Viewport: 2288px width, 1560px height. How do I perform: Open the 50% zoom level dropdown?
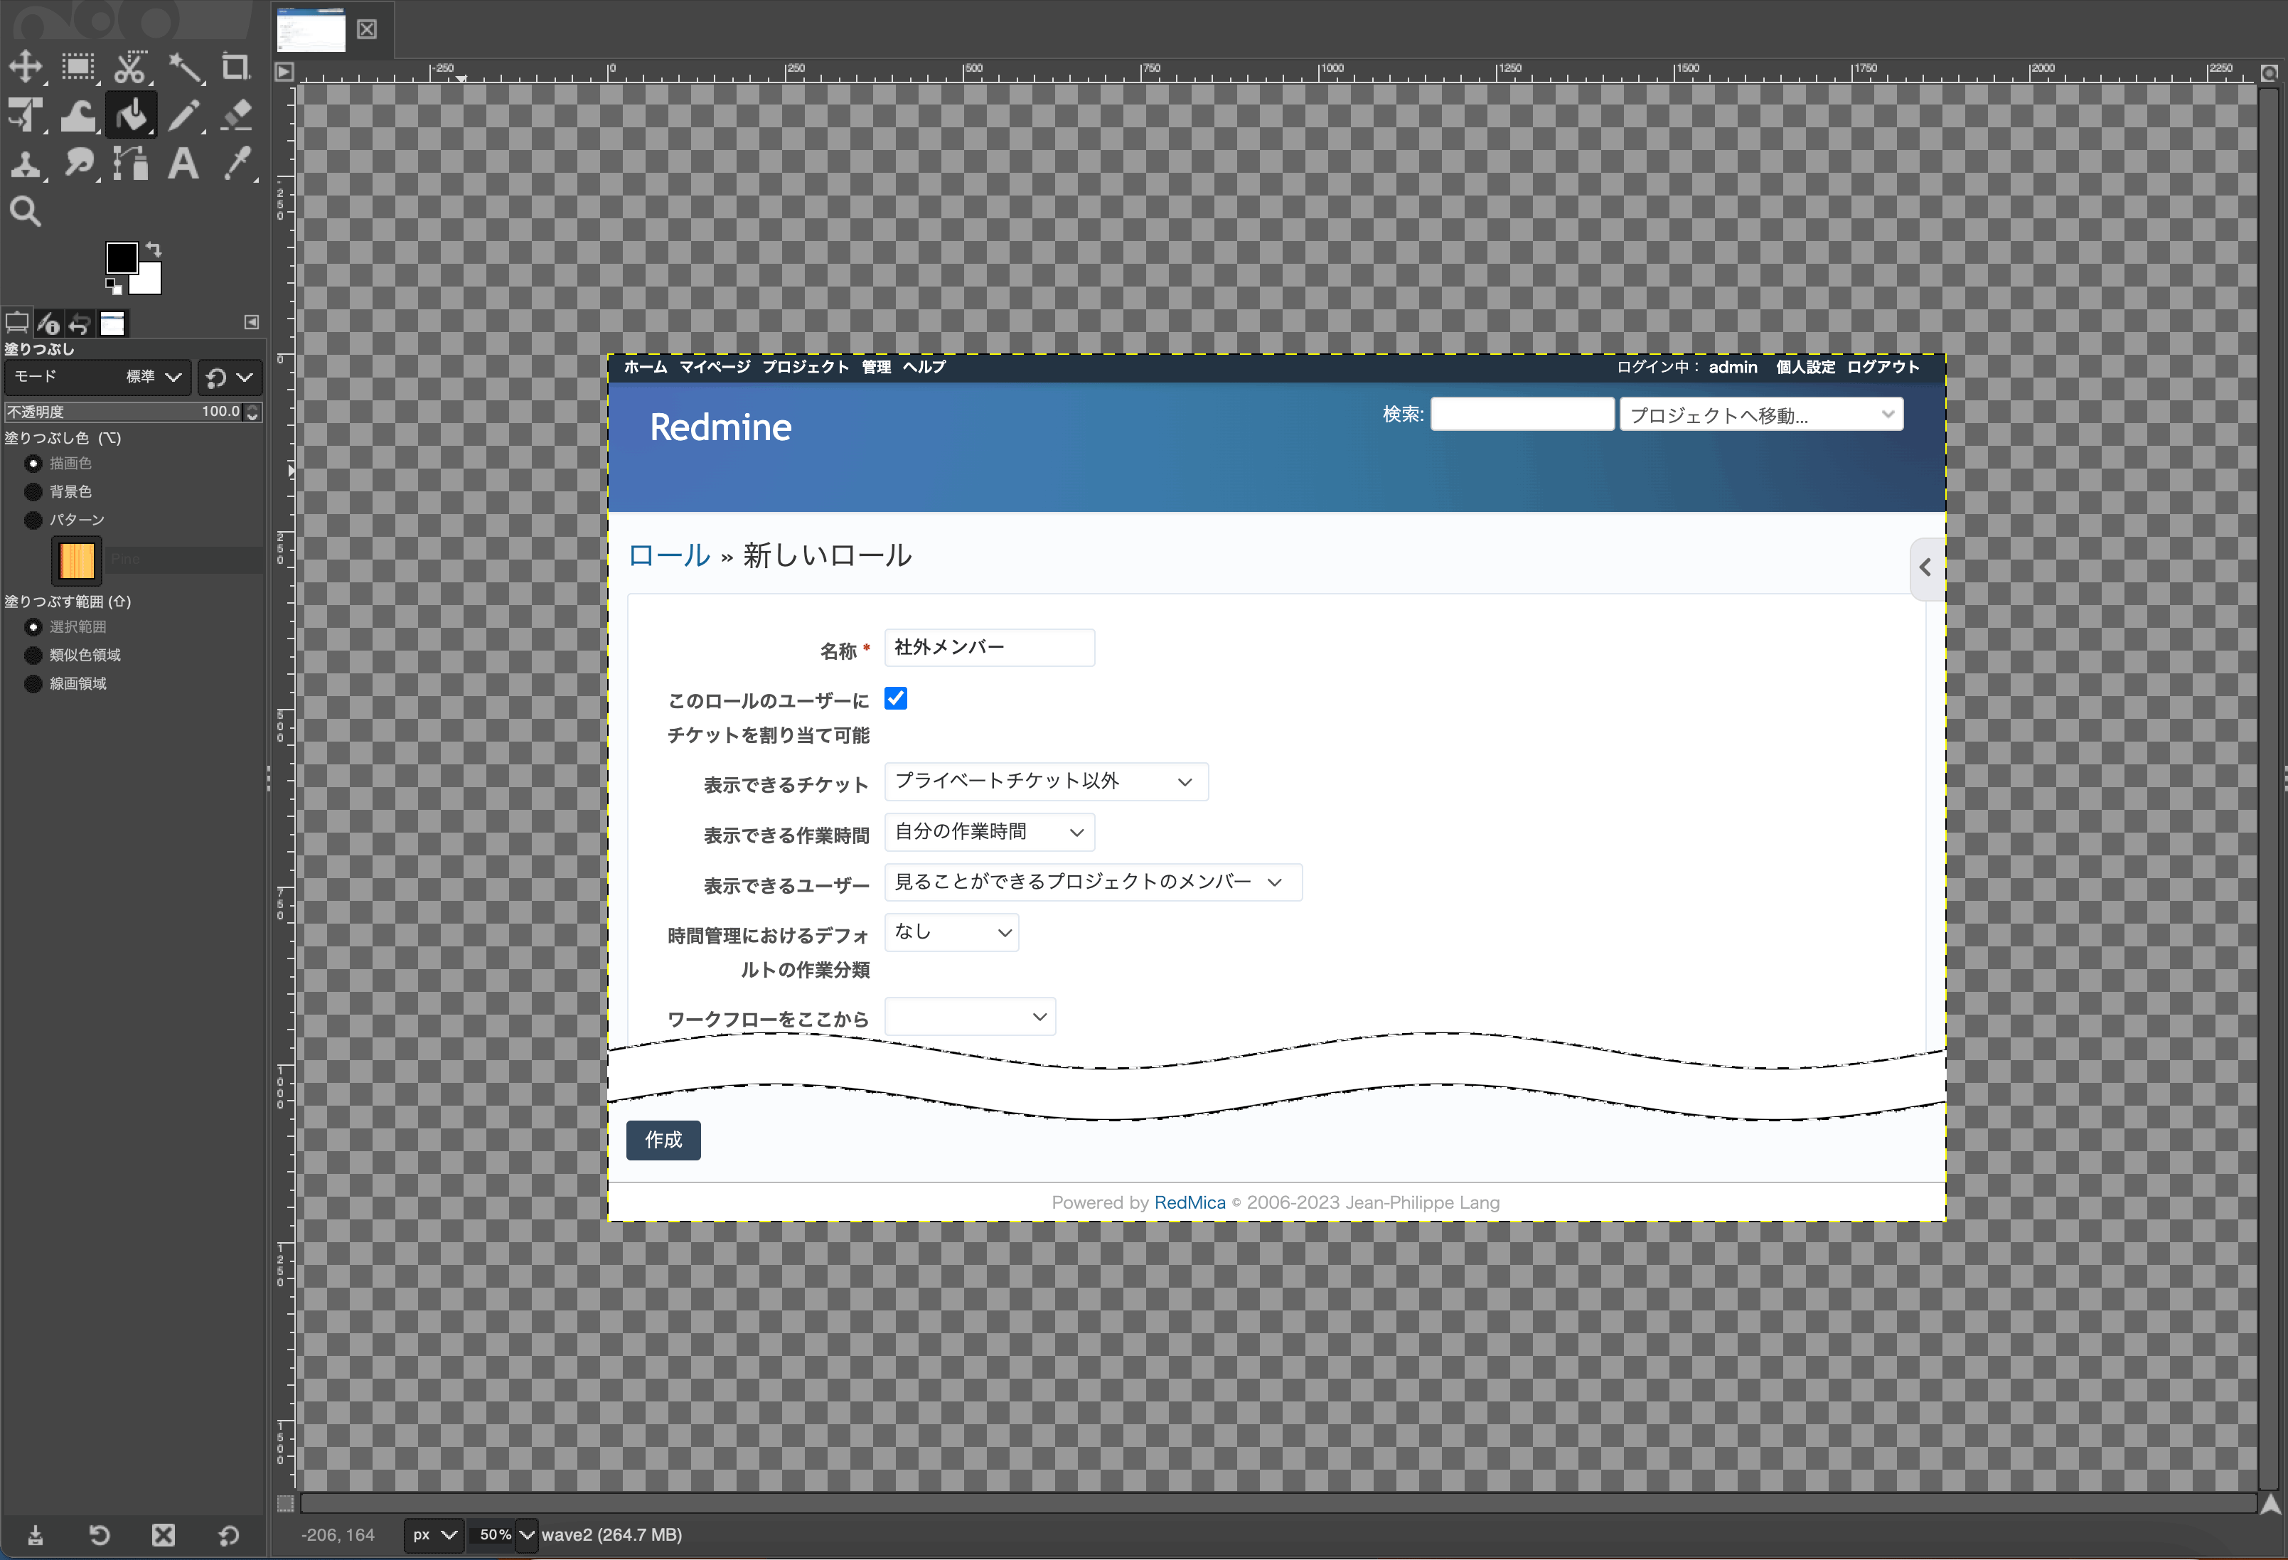(x=527, y=1534)
